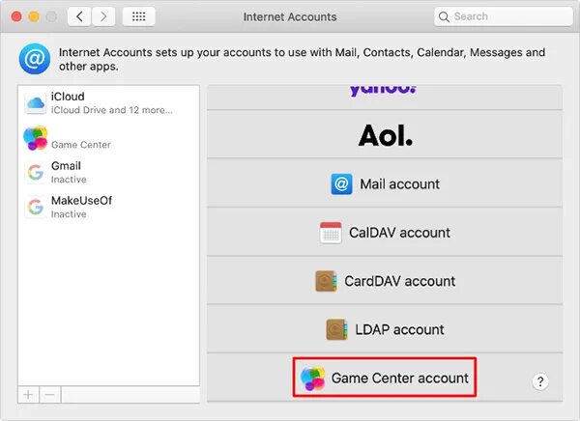The width and height of the screenshot is (580, 421).
Task: Click the calendar icon for CalDAV
Action: click(331, 233)
